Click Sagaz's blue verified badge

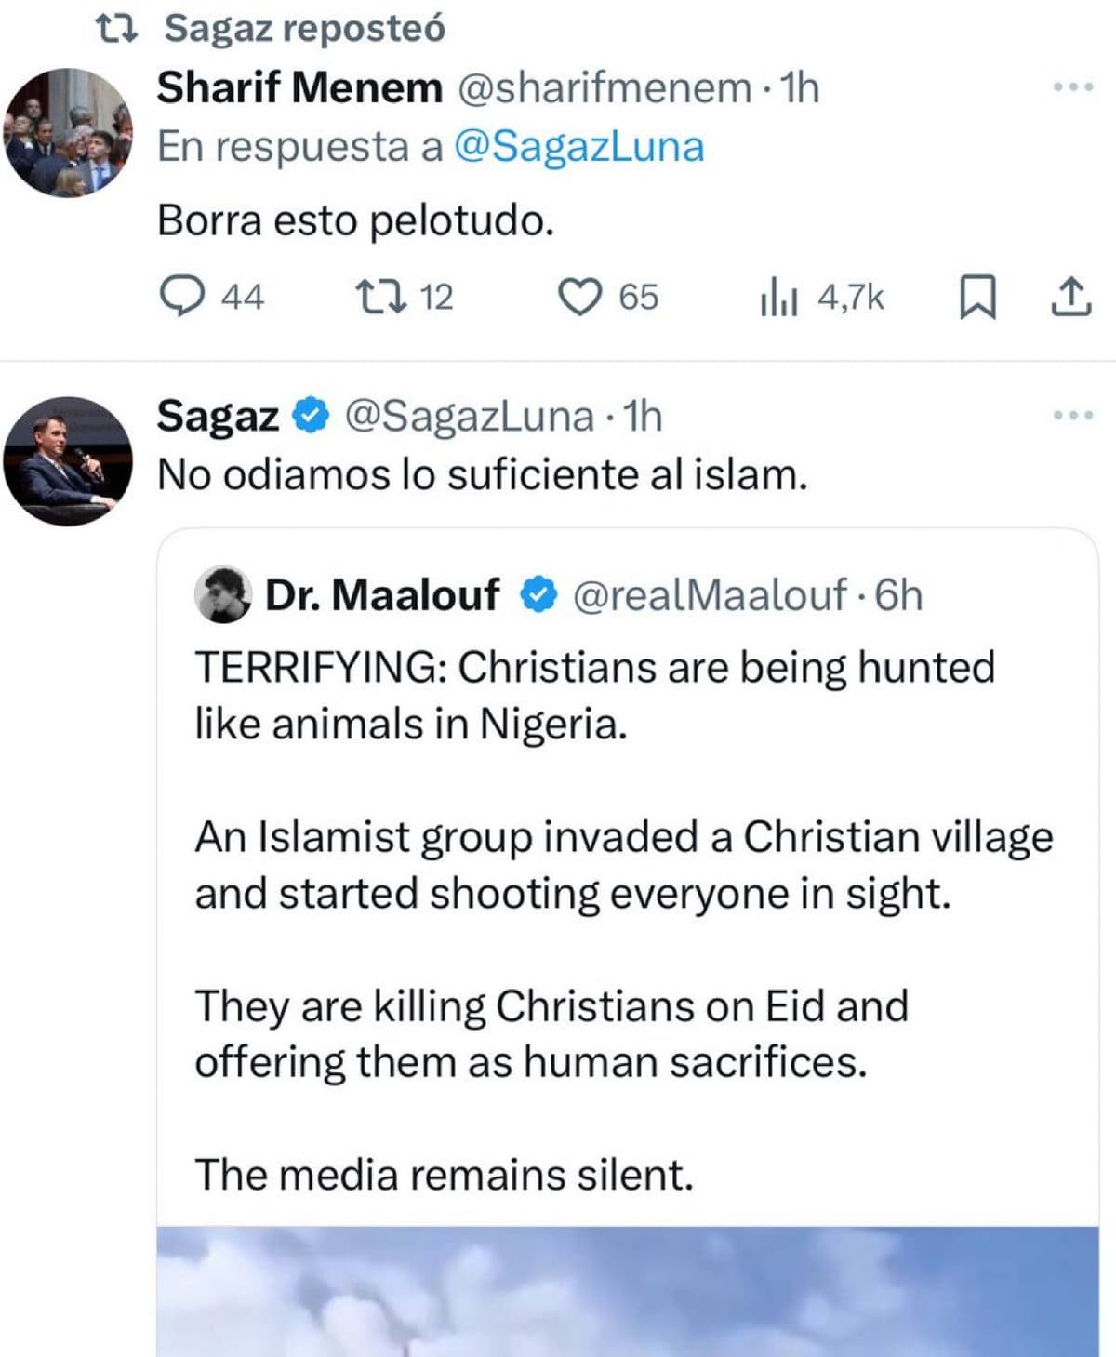(312, 416)
